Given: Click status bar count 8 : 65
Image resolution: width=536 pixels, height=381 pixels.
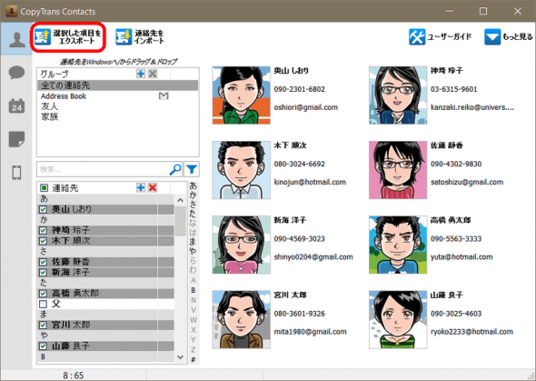Looking at the screenshot, I should click(74, 376).
